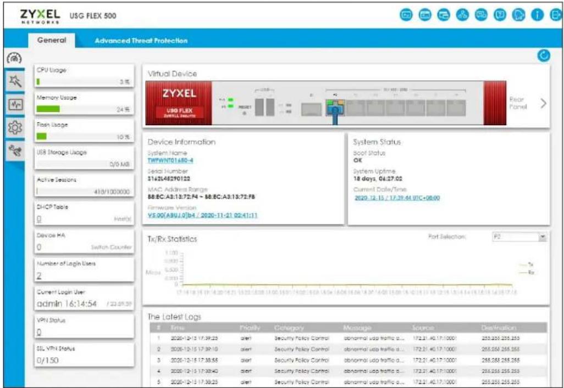Click the SFP port left of P2
Image resolution: width=564 pixels, height=388 pixels.
pyautogui.click(x=311, y=109)
